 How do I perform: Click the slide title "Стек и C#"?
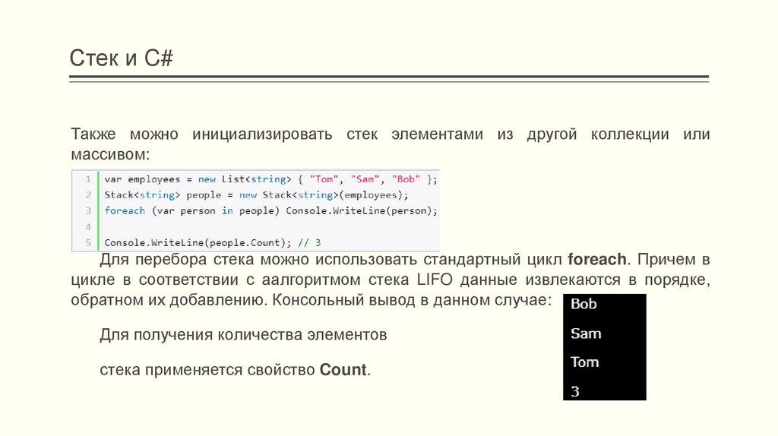[x=121, y=58]
